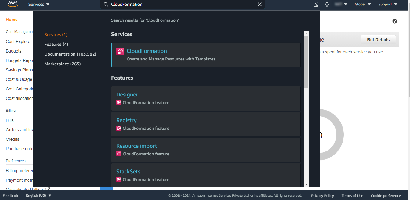Click the help question mark icon

394,21
